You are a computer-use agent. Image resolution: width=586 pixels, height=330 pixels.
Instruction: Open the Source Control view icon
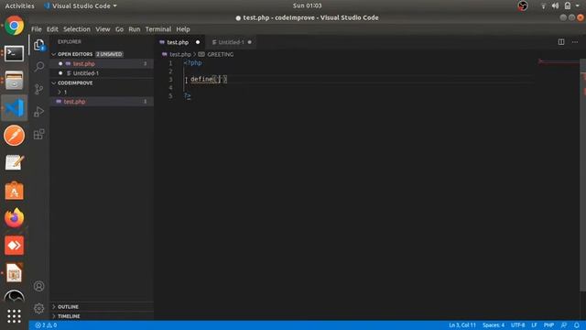click(38, 89)
